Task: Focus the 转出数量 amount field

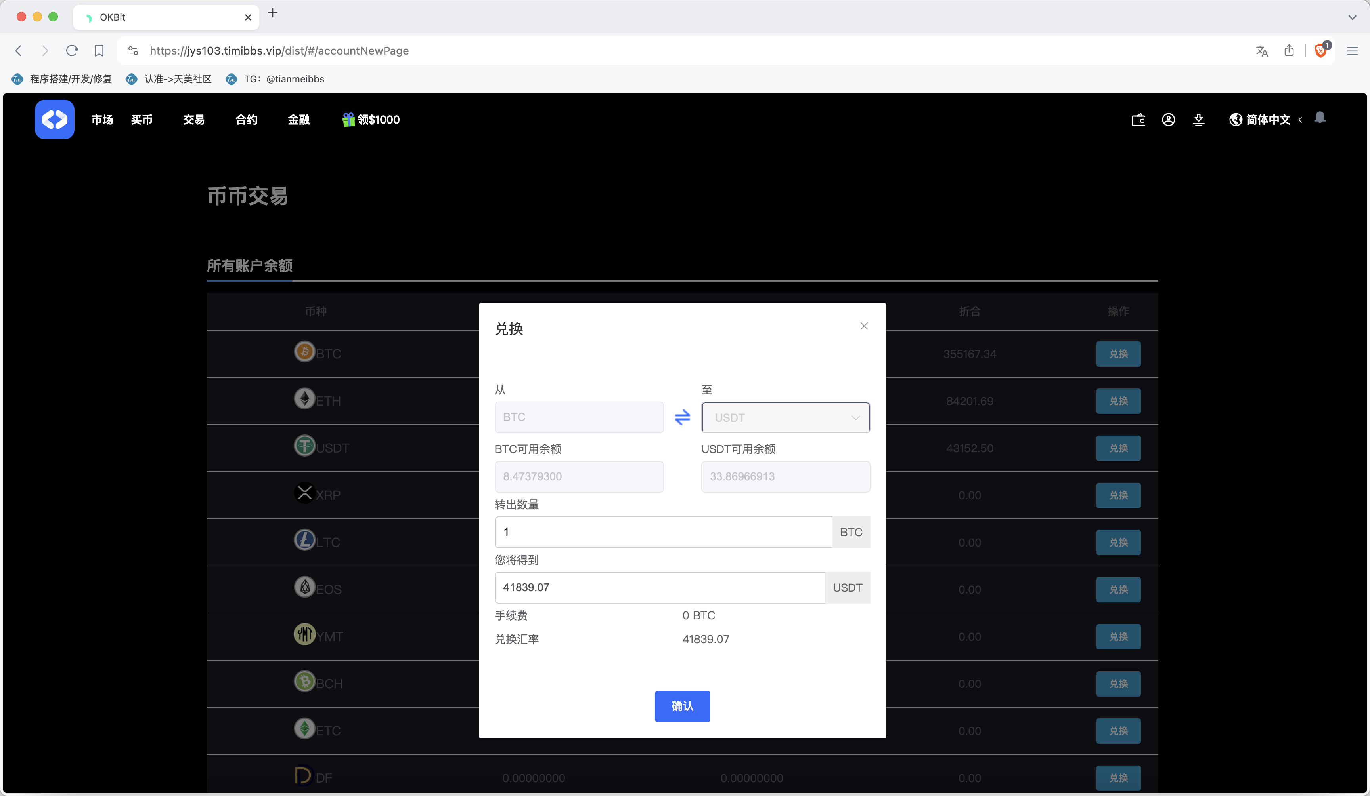Action: point(663,532)
